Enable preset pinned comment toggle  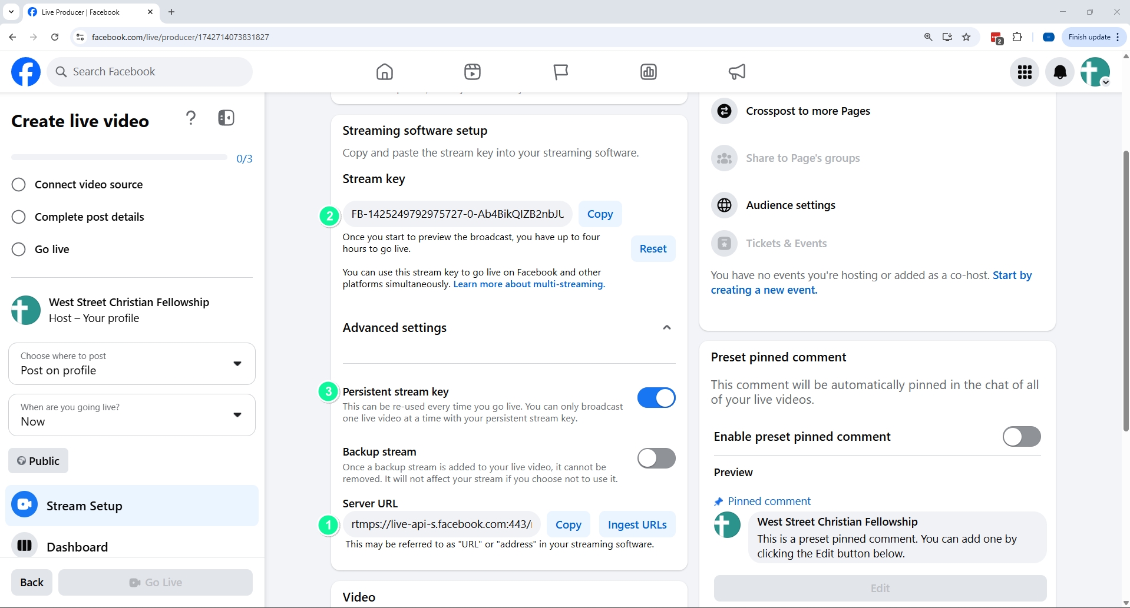(1022, 437)
